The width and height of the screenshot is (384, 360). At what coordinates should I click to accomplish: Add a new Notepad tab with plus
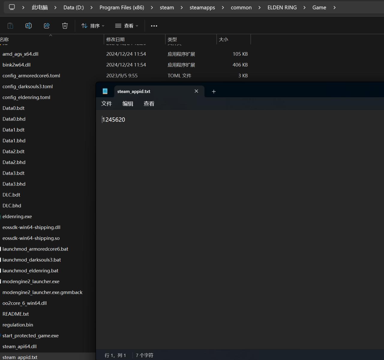214,92
